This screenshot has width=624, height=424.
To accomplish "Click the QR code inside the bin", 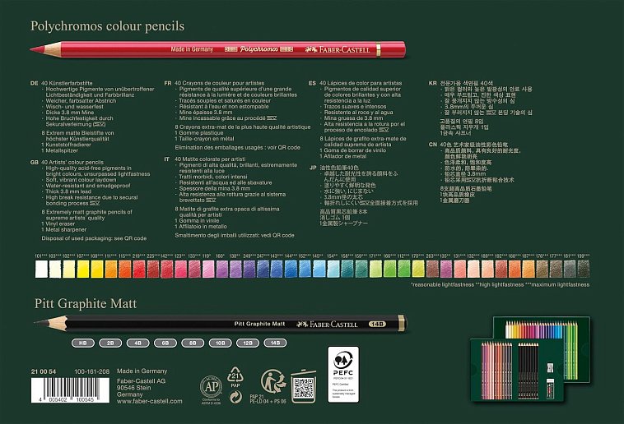I will click(304, 388).
